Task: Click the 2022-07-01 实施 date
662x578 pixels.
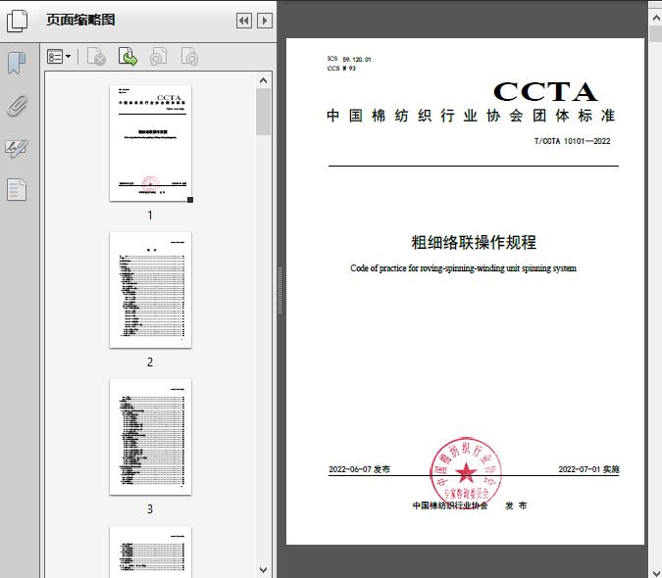Action: coord(589,469)
